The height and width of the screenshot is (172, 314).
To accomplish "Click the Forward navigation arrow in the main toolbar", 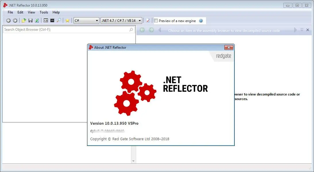I will click(x=15, y=21).
